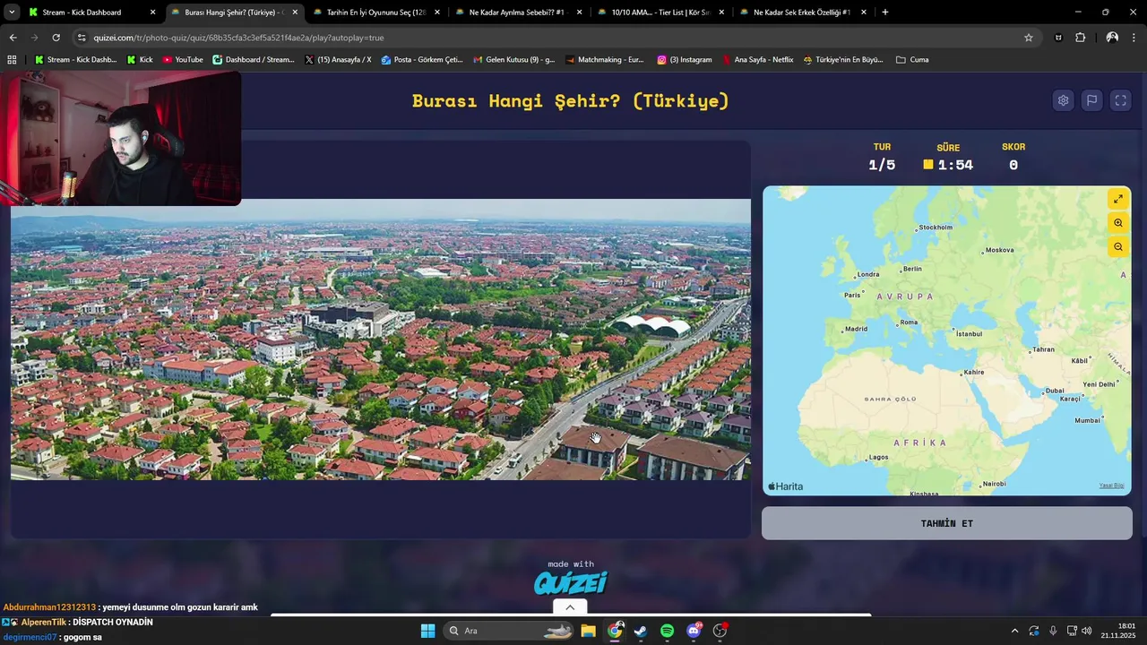The image size is (1147, 645).
Task: Open the Matchmaking bookmark
Action: [x=605, y=60]
